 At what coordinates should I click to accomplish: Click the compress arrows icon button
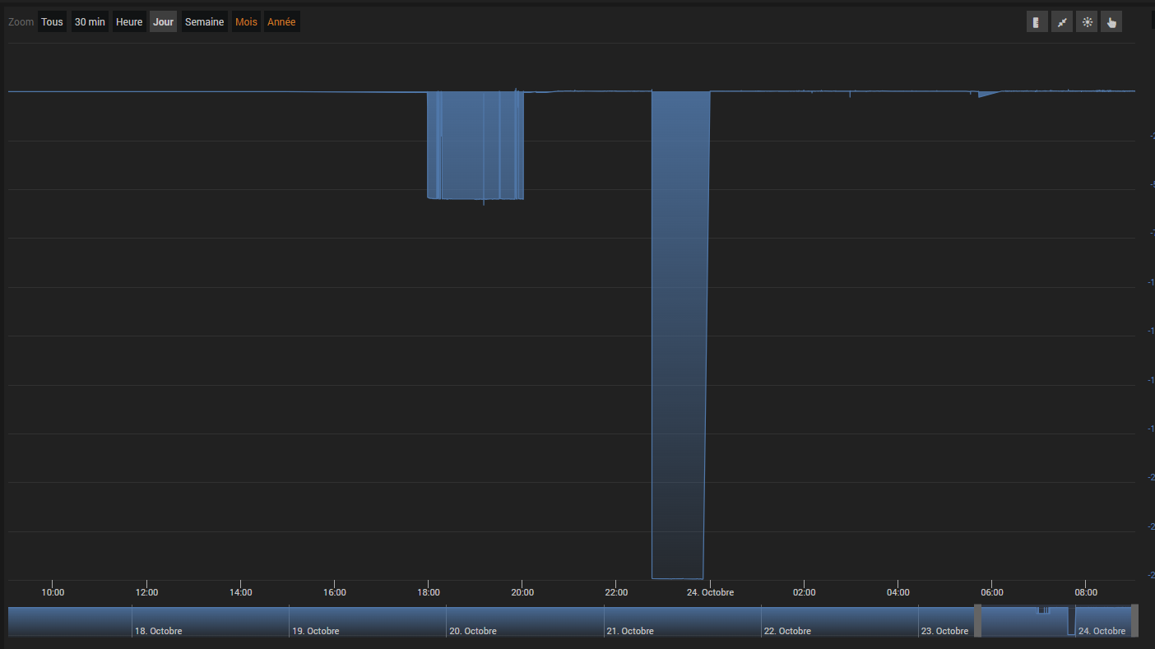[x=1062, y=22]
